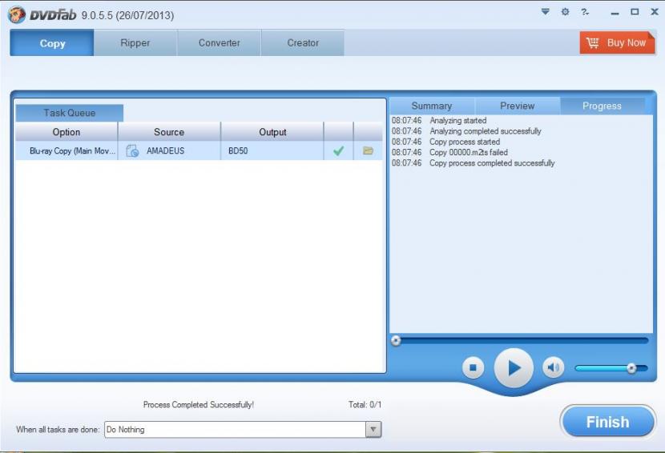The width and height of the screenshot is (665, 453).
Task: Open the help question mark icon
Action: [x=585, y=12]
